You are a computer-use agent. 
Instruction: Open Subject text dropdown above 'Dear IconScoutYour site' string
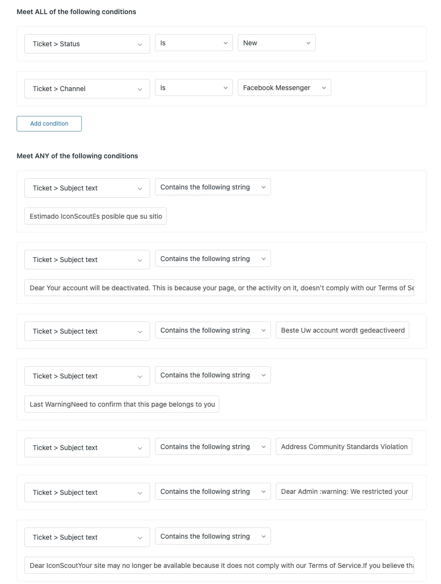[x=87, y=537]
